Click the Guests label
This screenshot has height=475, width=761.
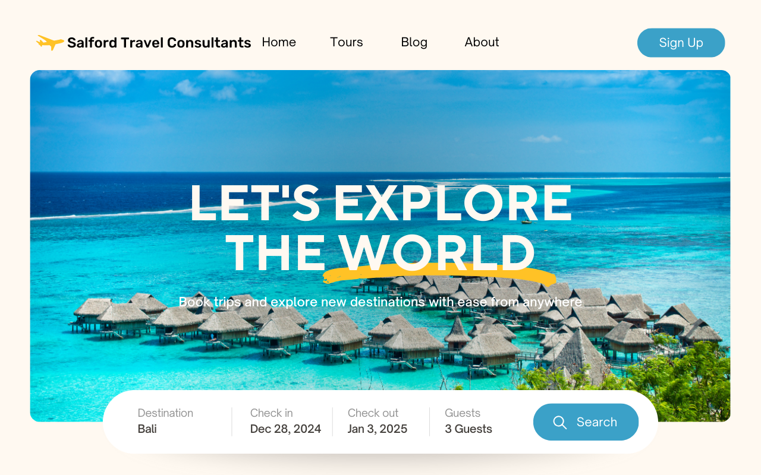463,413
